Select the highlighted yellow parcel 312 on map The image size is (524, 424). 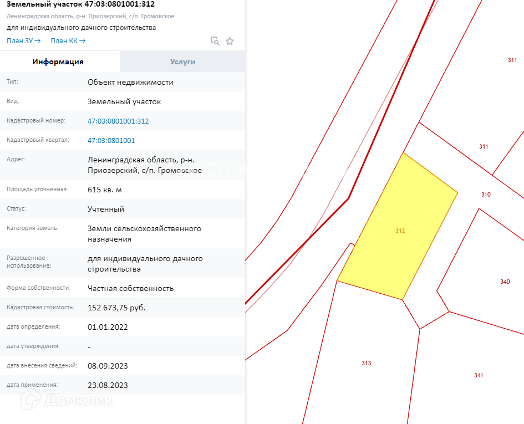click(398, 227)
